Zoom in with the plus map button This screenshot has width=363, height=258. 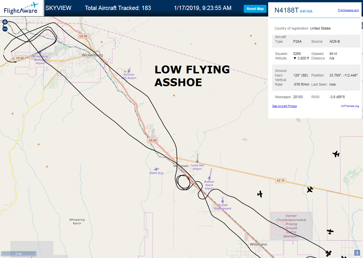click(x=5, y=22)
